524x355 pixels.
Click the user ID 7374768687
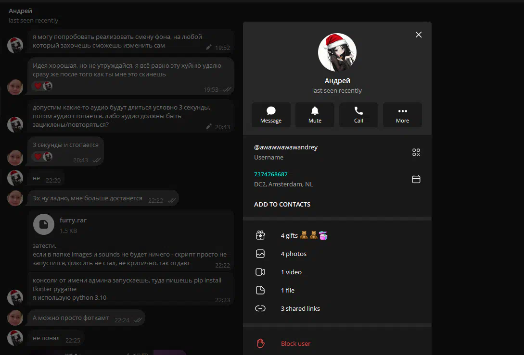(271, 174)
